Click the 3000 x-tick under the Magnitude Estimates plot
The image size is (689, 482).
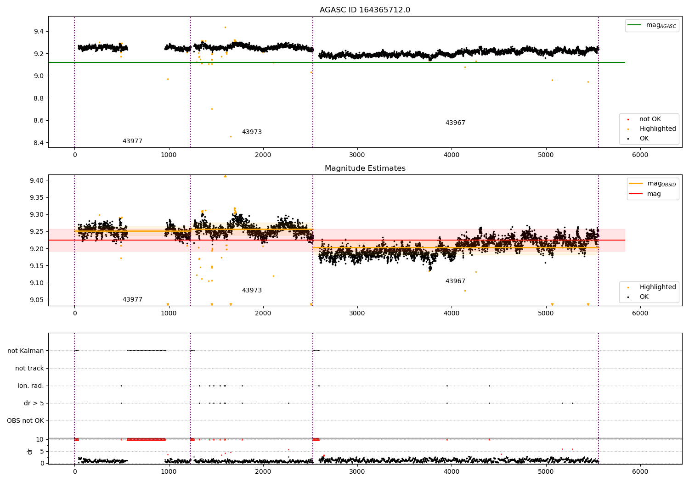(357, 314)
